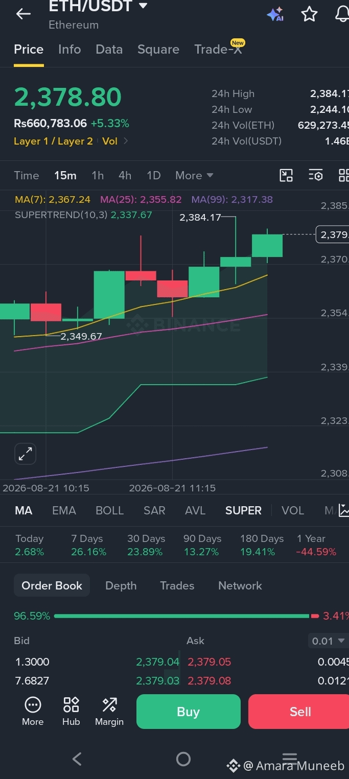This screenshot has height=779, width=349.
Task: Tap the ask price 2,379.08
Action: (x=210, y=681)
